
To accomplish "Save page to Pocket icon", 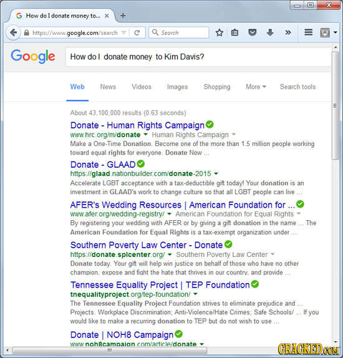I will 253,33.
